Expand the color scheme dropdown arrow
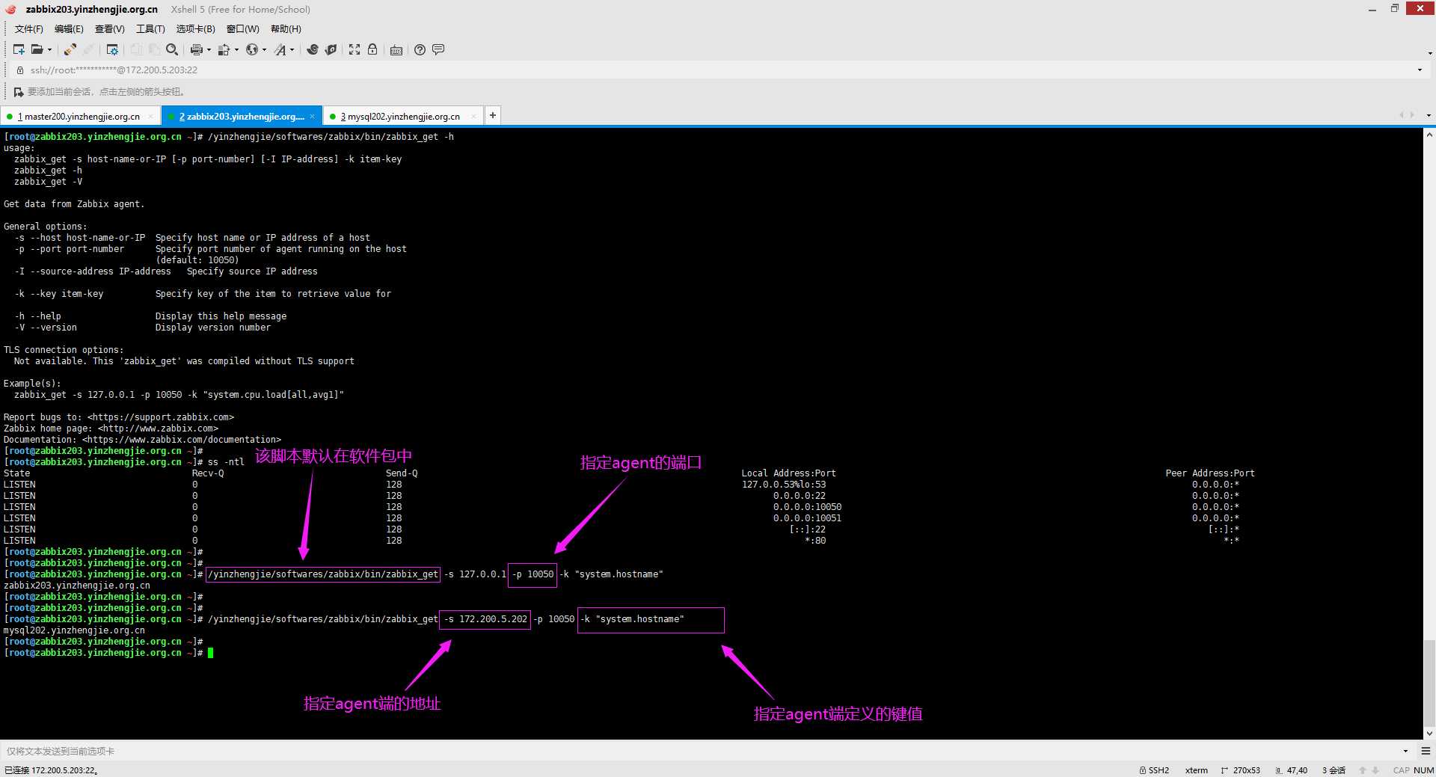Viewport: 1436px width, 777px height. [x=236, y=50]
